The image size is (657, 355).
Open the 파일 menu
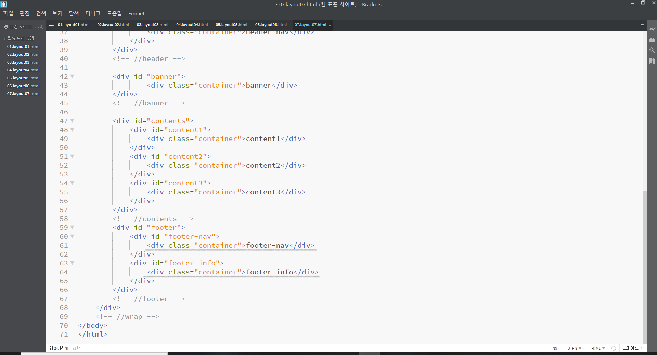click(8, 13)
